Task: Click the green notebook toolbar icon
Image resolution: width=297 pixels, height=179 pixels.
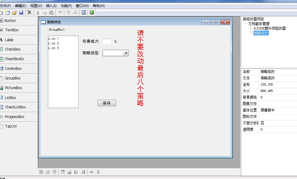Action: tap(92, 13)
